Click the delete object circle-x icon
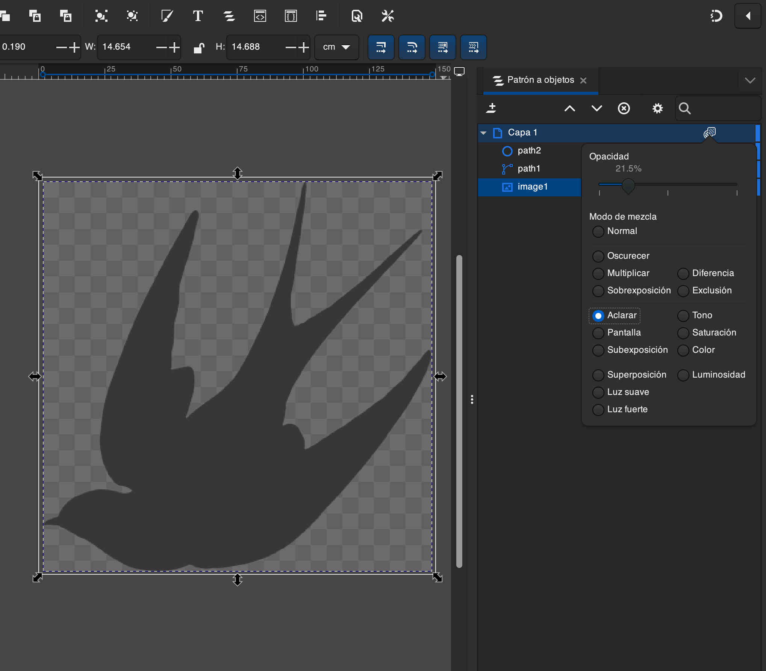Screen dimensions: 766x671 point(624,108)
